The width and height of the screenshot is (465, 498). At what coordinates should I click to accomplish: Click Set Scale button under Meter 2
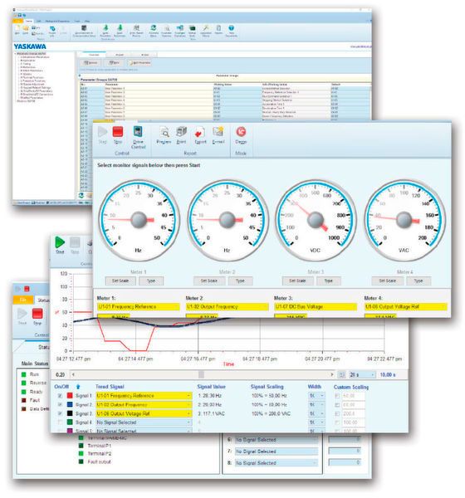click(209, 281)
